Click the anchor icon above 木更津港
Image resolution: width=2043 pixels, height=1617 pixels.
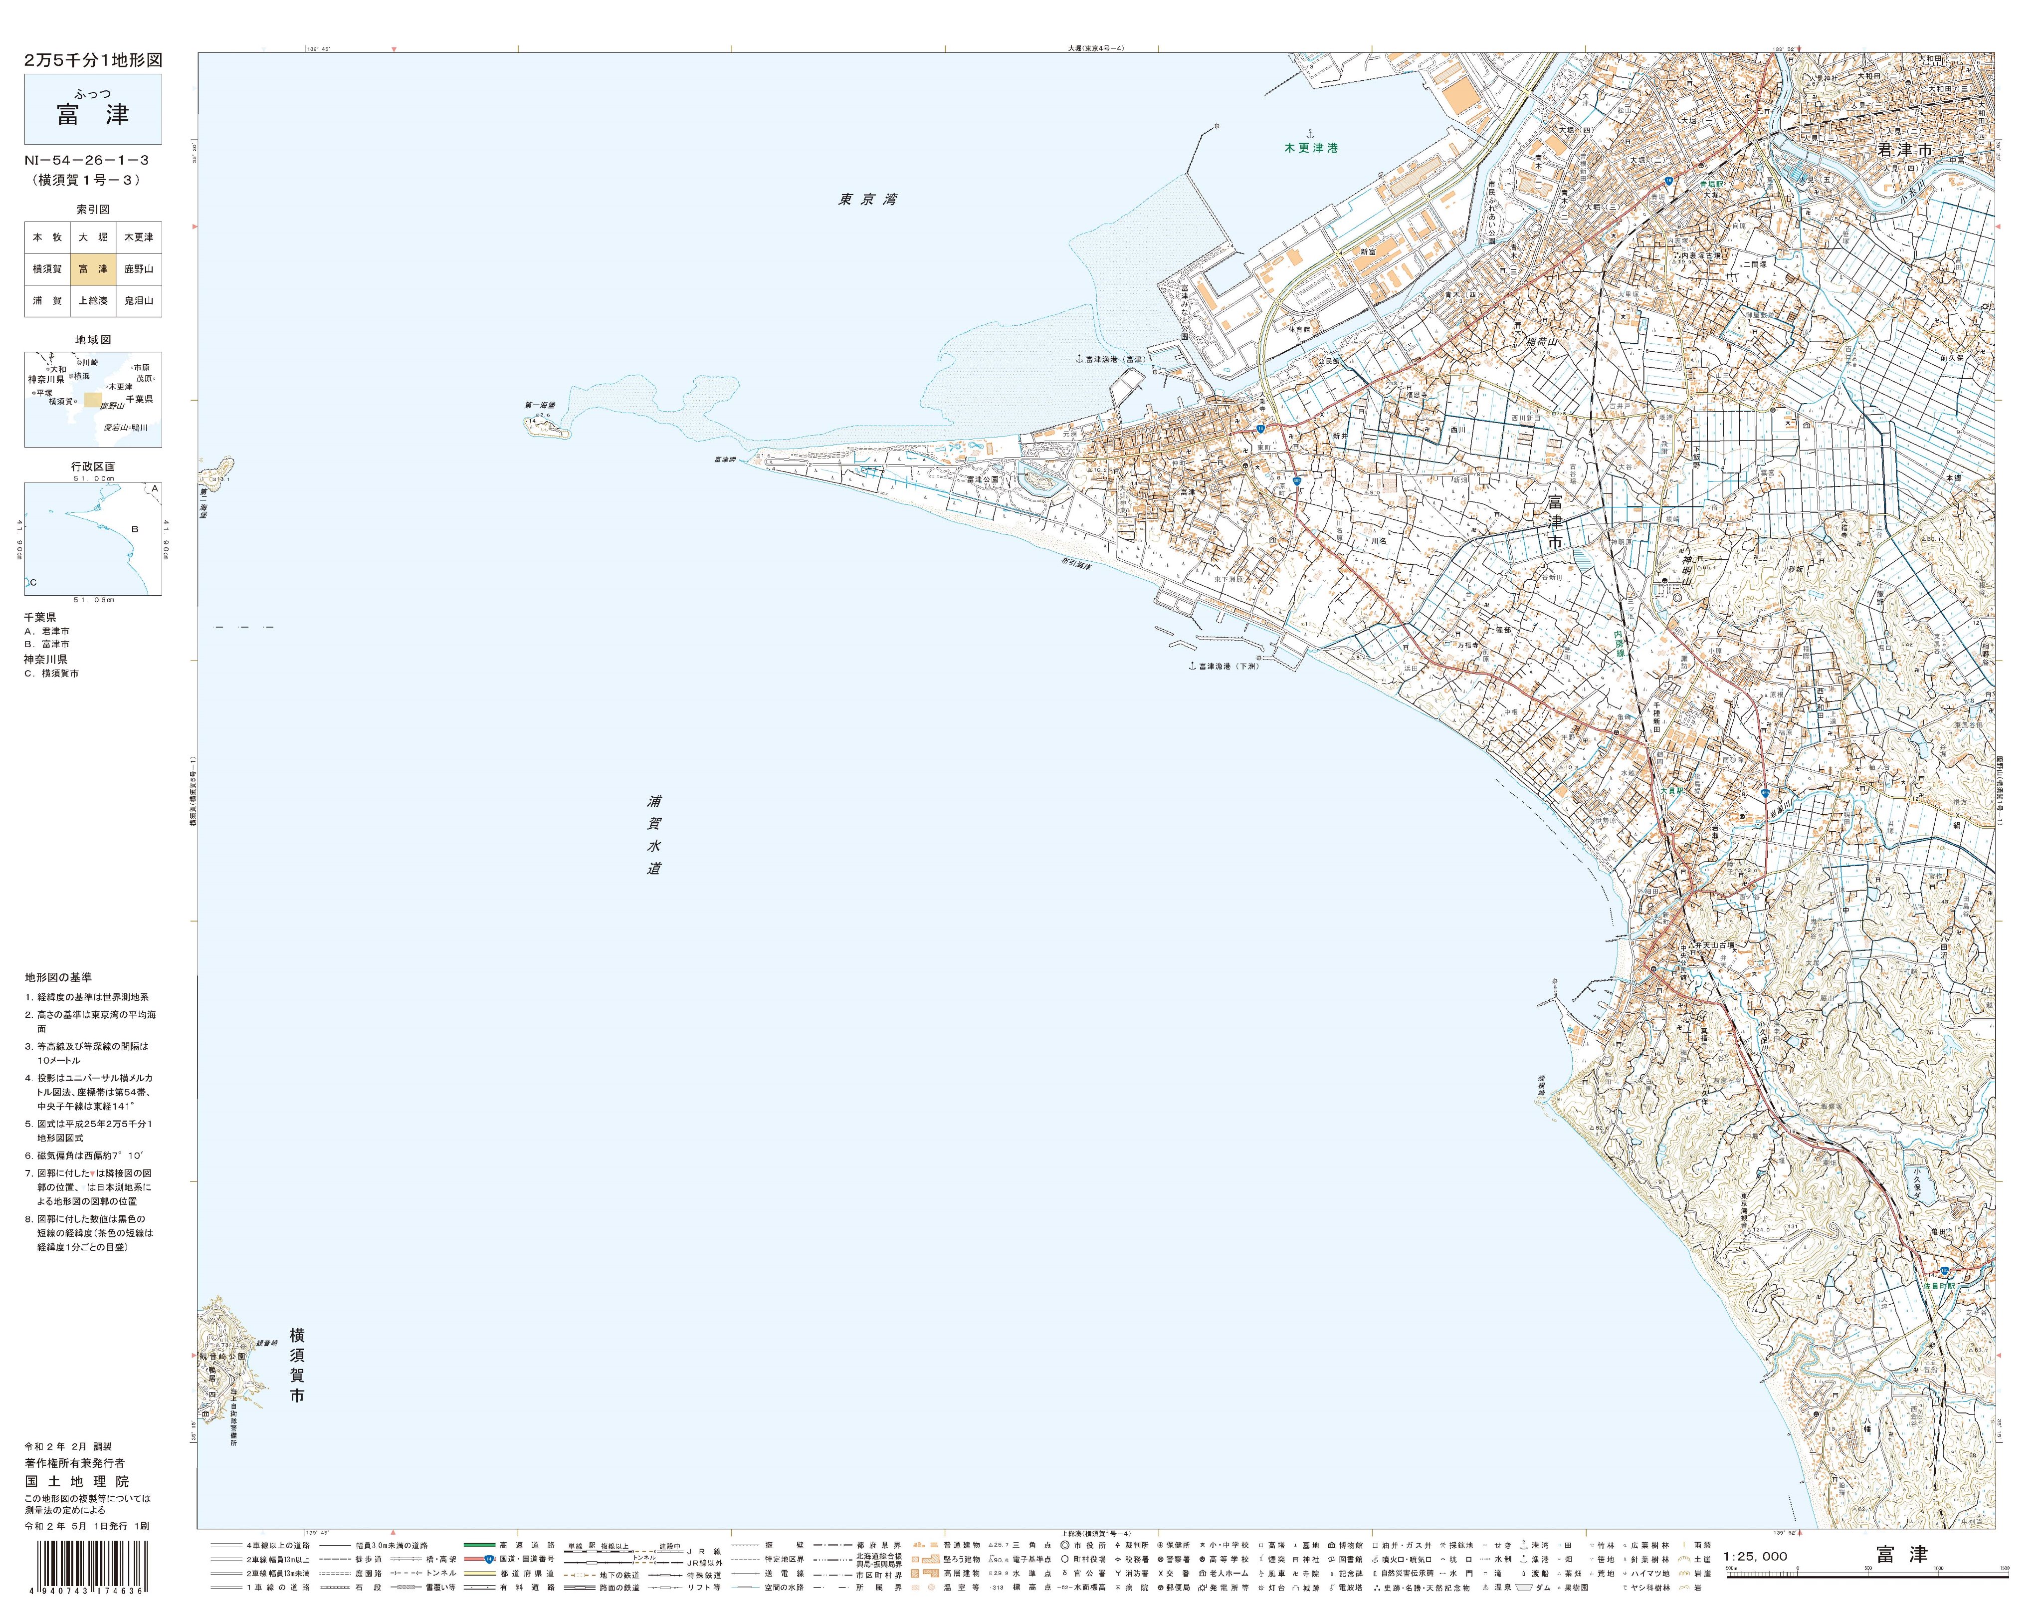click(1311, 134)
